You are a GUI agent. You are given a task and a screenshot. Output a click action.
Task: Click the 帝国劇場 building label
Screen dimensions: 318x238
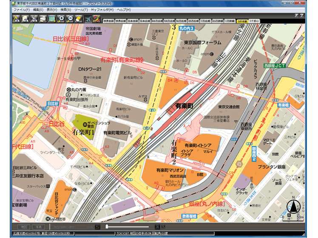93,29
